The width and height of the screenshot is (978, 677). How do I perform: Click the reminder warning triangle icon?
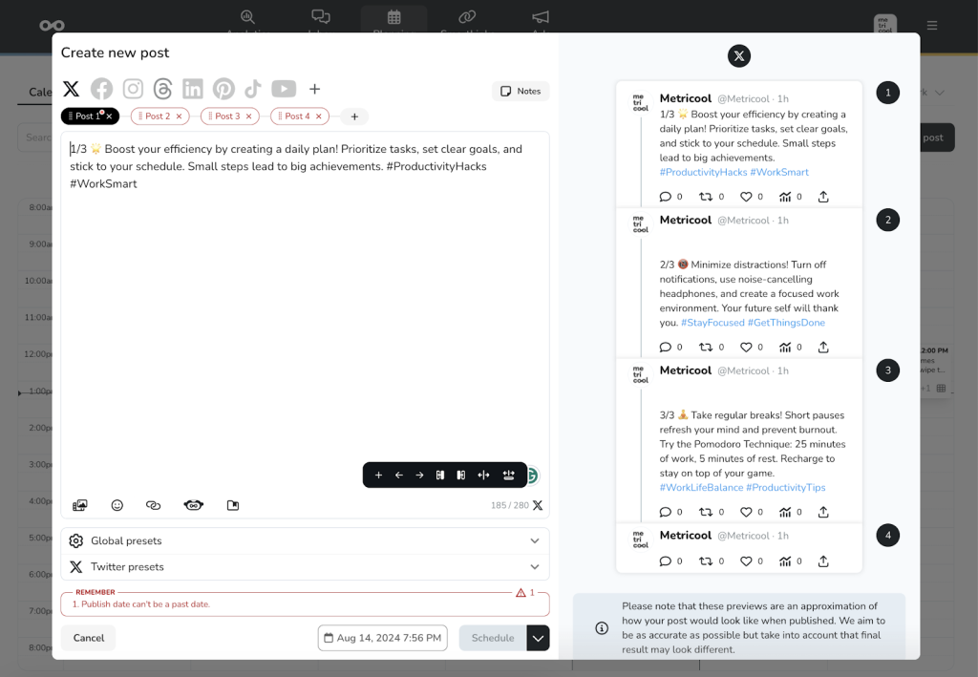coord(521,592)
